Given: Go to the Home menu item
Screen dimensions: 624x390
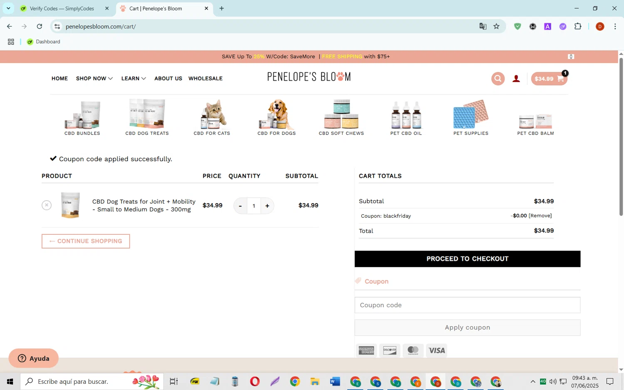Looking at the screenshot, I should (59, 78).
